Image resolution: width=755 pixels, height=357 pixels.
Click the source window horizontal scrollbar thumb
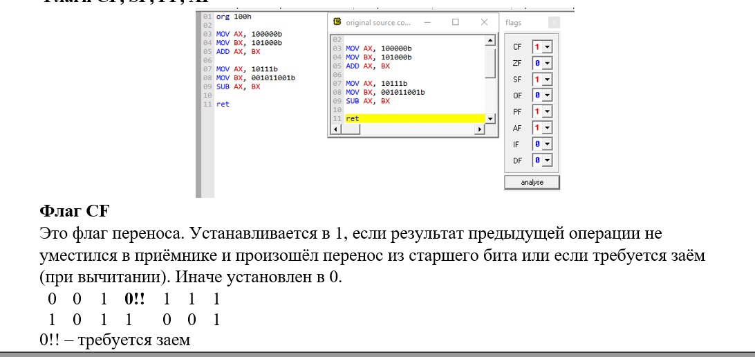tap(350, 129)
